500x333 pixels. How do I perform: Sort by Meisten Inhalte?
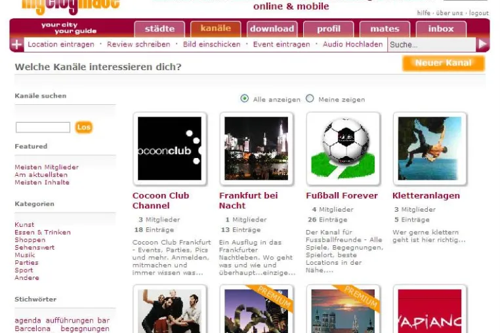click(42, 182)
